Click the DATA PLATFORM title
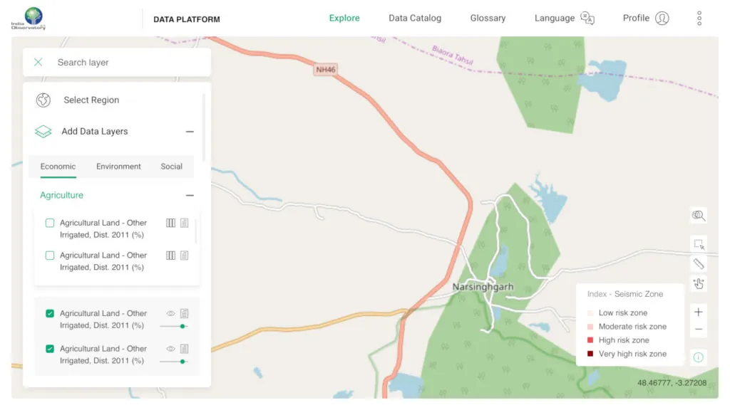 (x=187, y=19)
